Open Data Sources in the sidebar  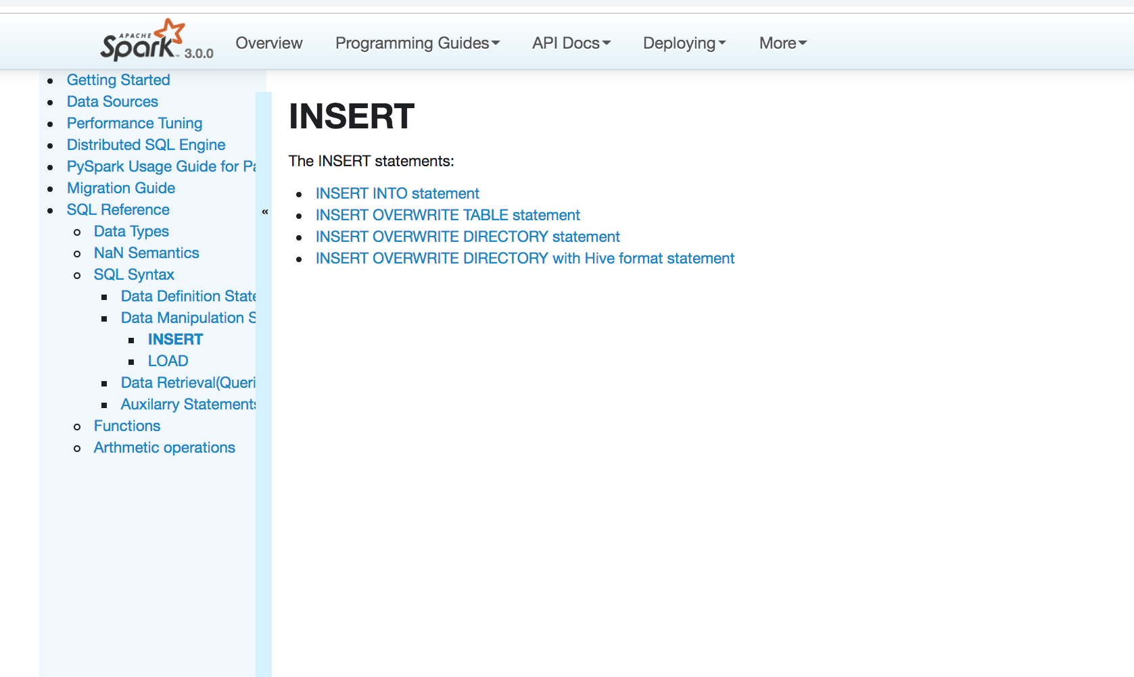[112, 101]
